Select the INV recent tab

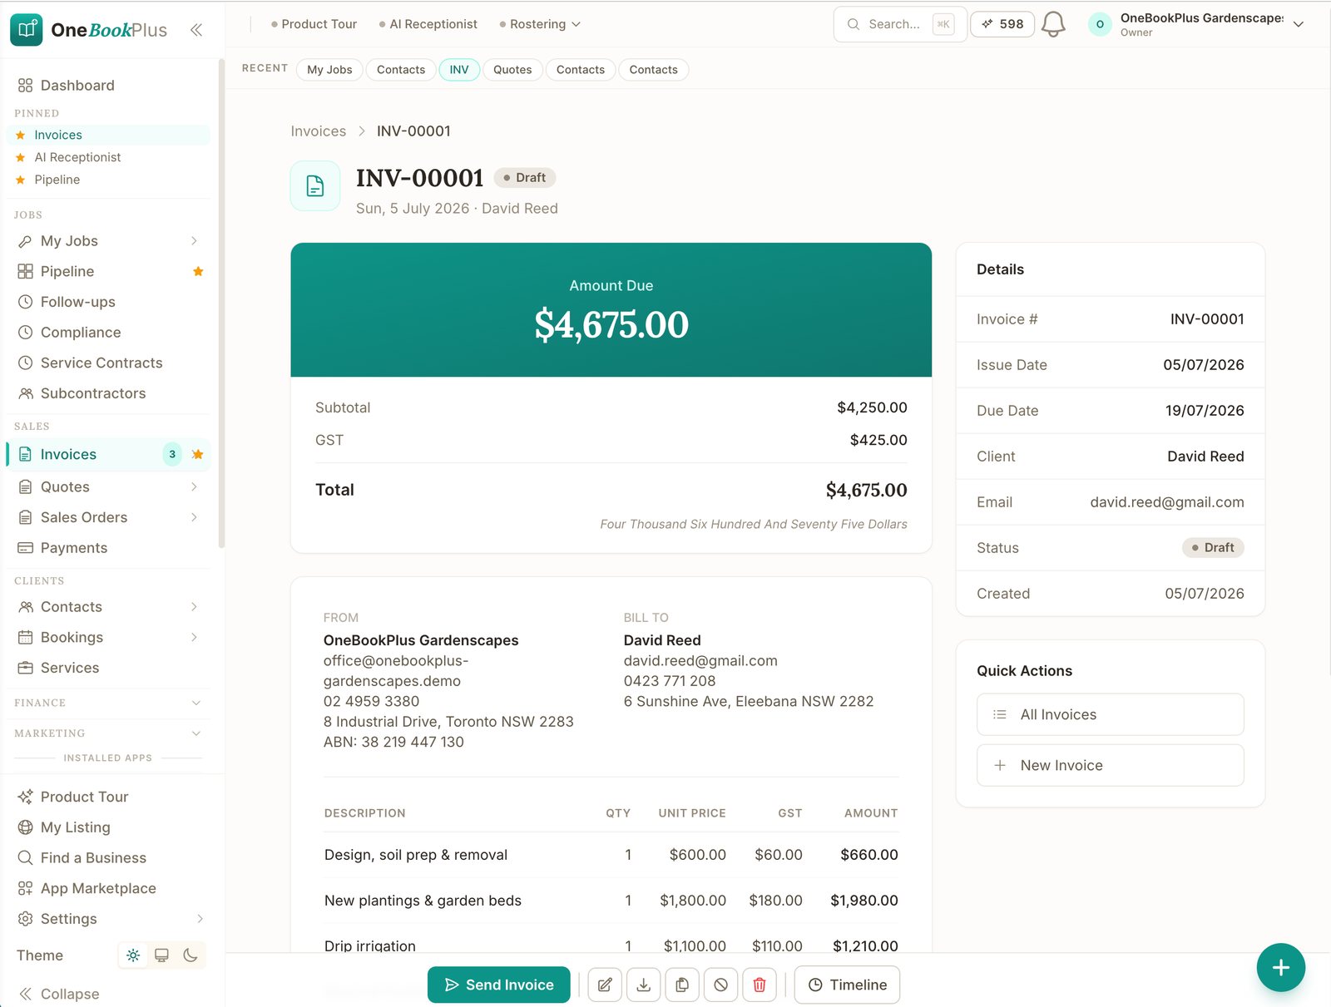[x=459, y=70]
